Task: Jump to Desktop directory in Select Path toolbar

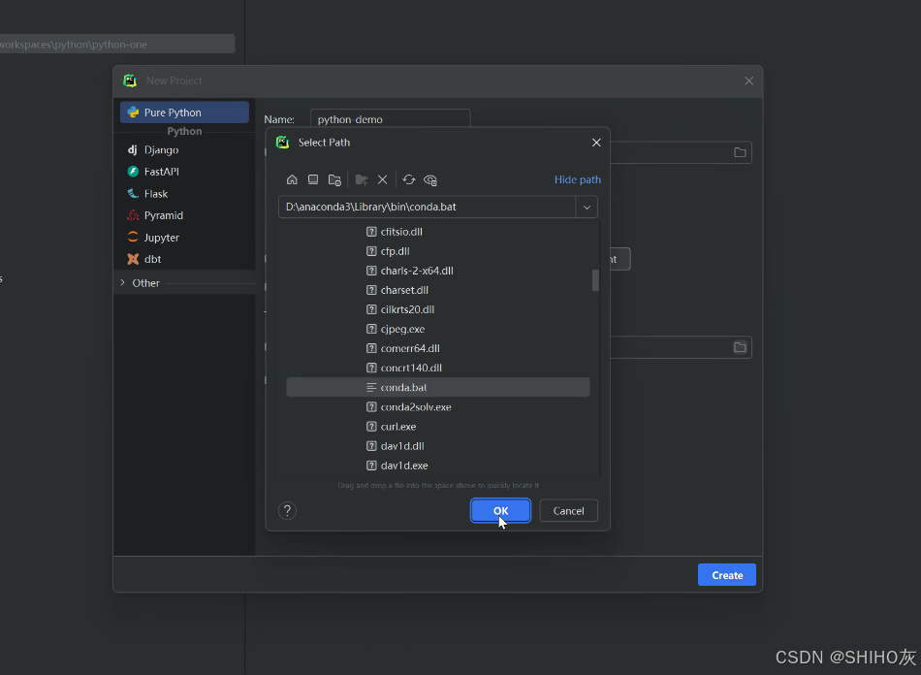Action: coord(313,179)
